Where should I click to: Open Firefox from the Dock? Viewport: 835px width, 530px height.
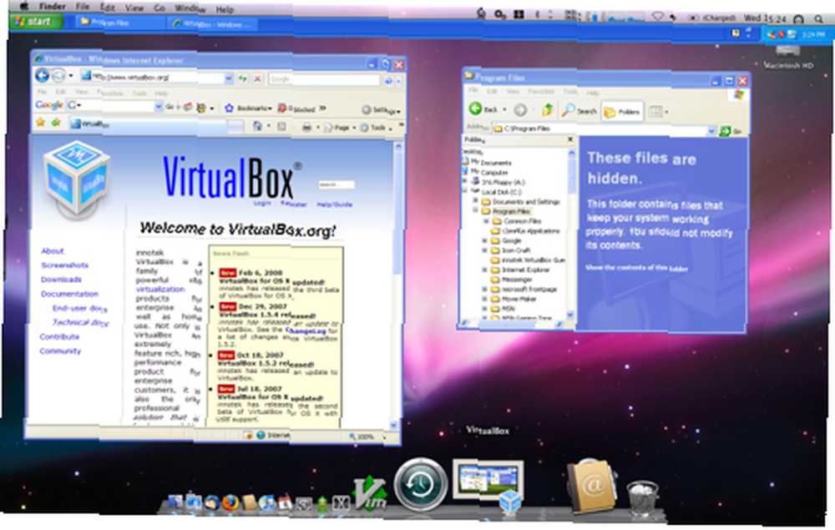tap(230, 502)
